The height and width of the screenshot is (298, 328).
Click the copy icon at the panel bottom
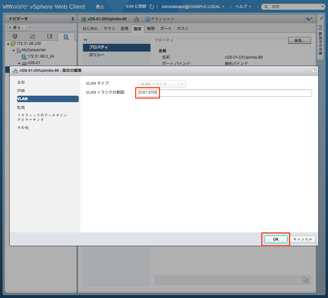click(305, 280)
